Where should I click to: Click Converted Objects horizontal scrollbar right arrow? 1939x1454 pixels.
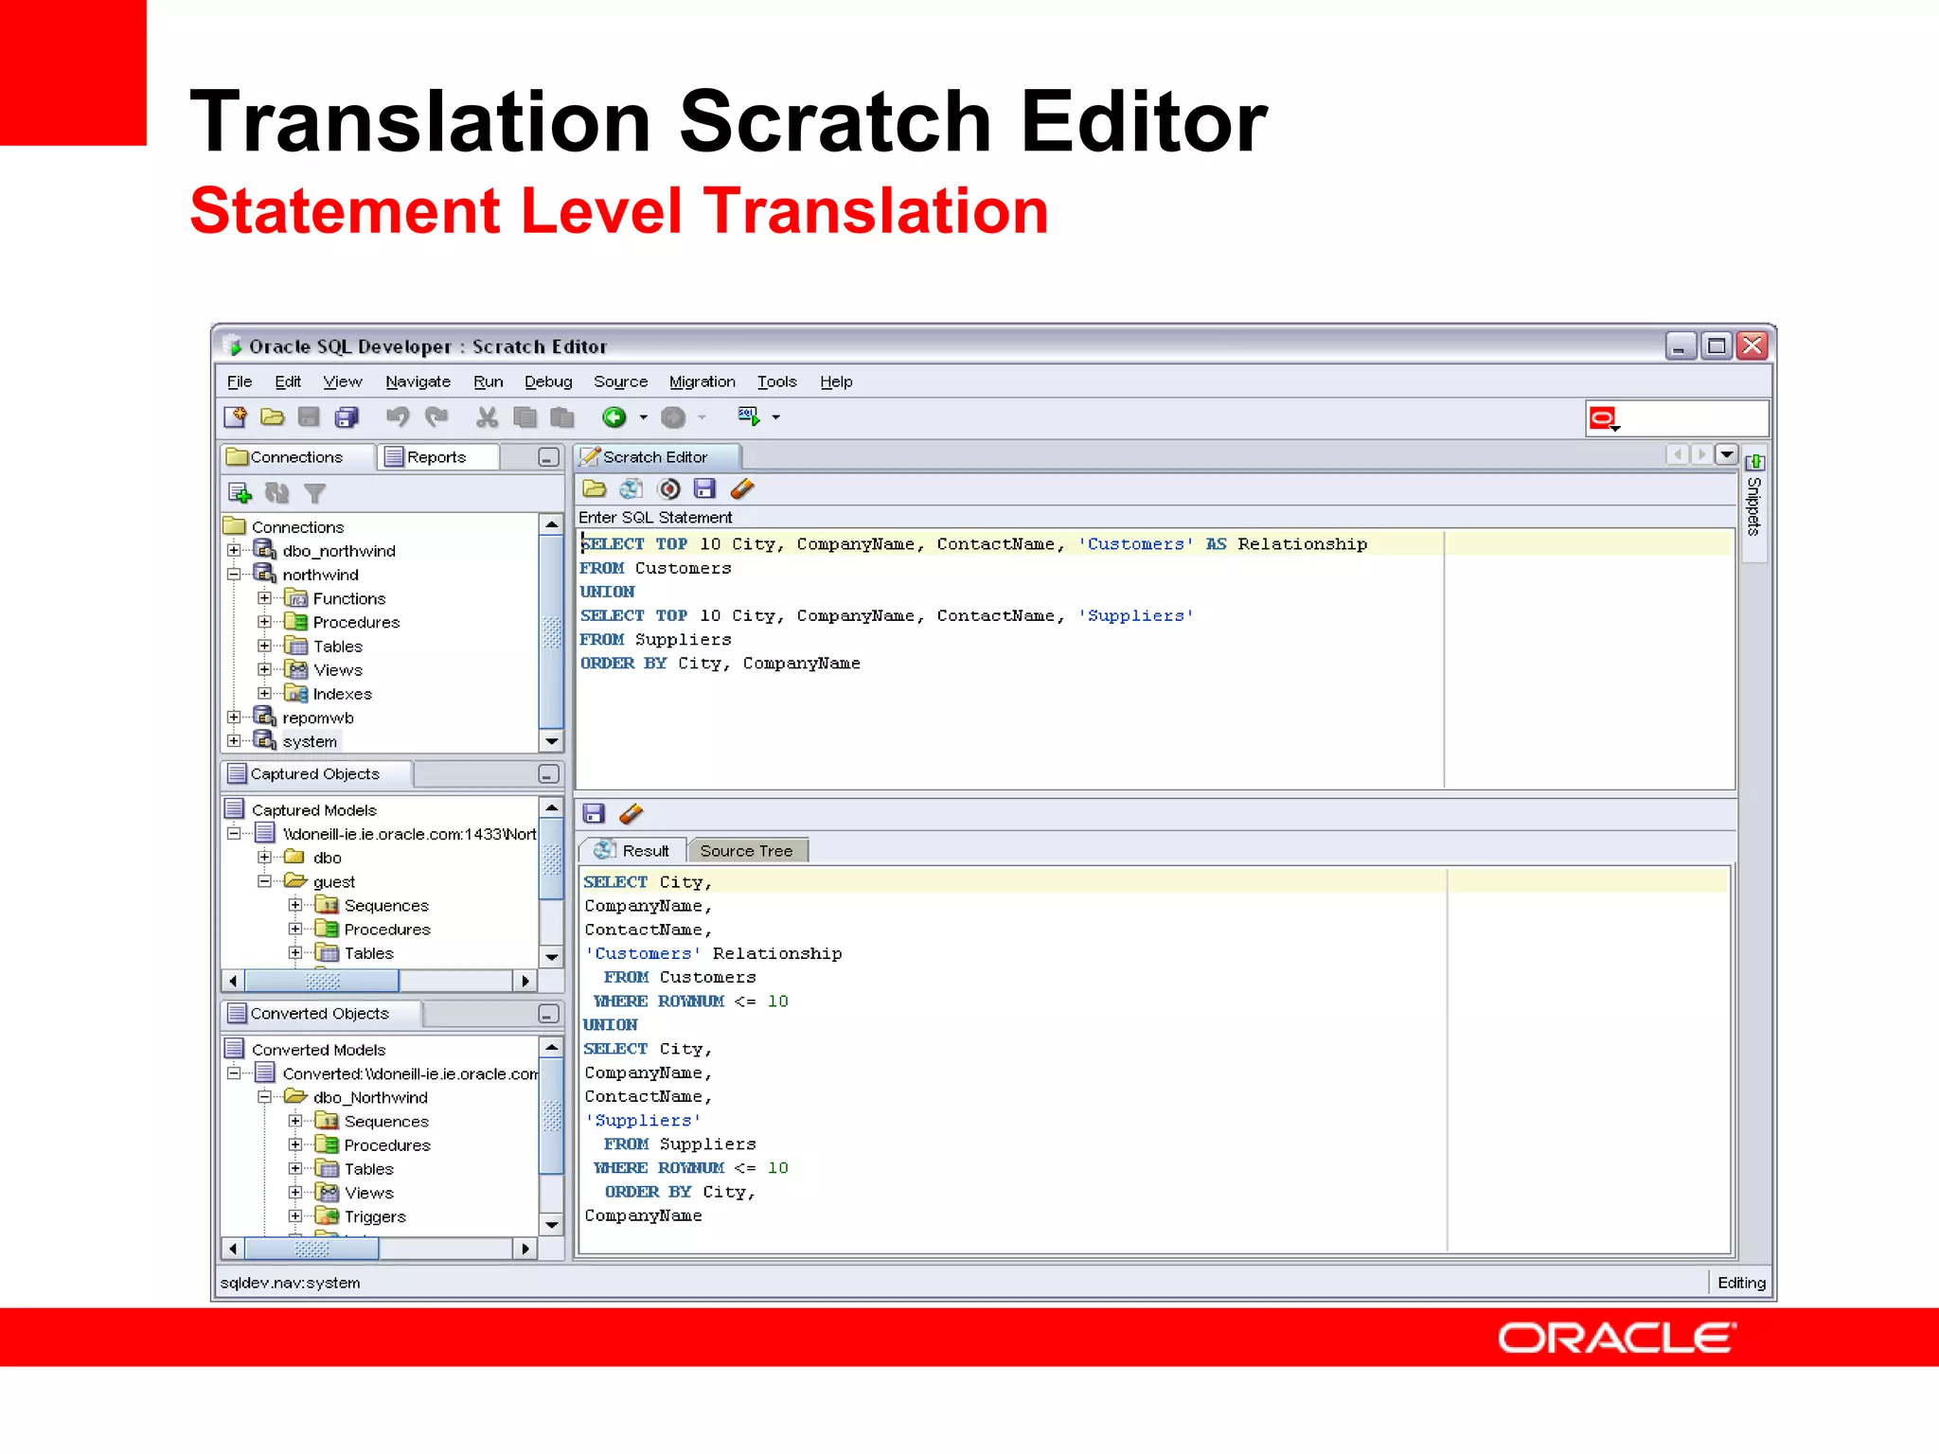pos(525,1249)
